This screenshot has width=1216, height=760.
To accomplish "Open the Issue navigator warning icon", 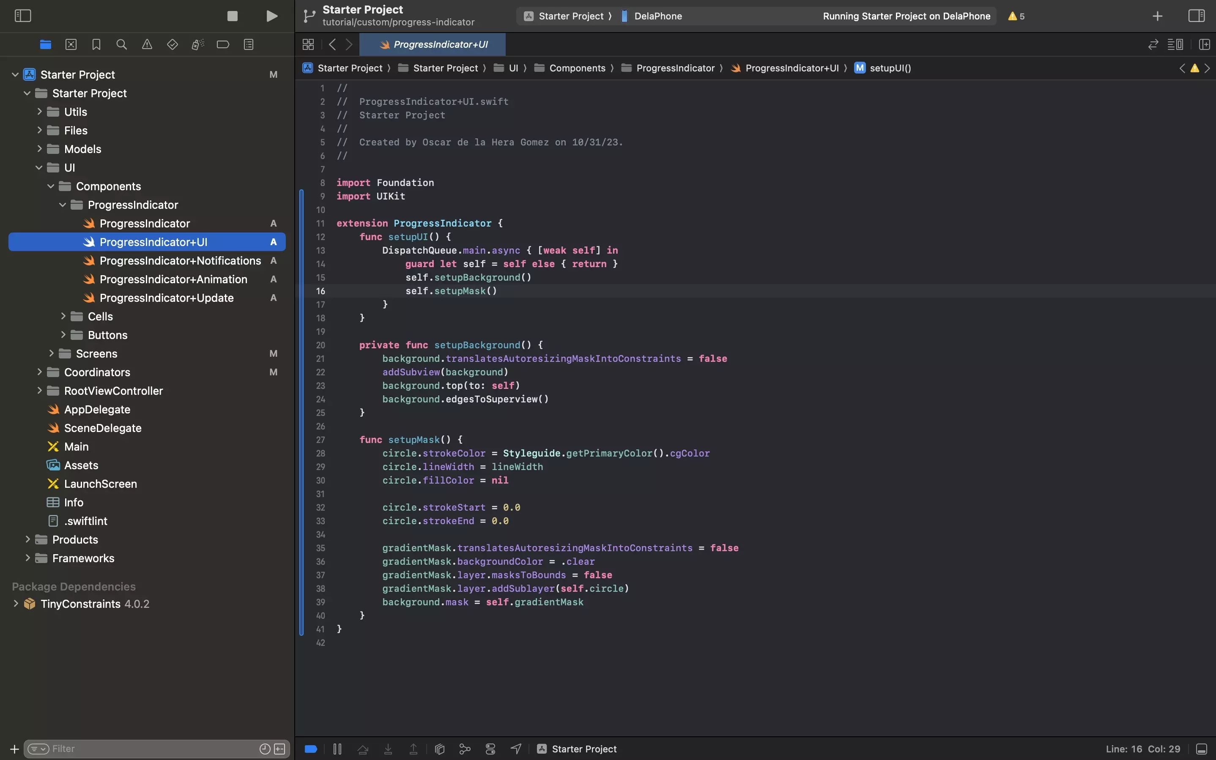I will [147, 45].
